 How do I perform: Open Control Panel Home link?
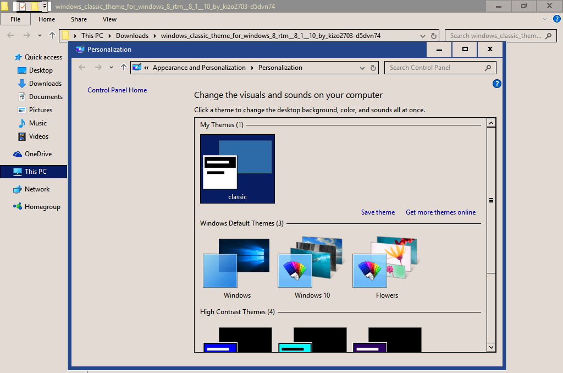pyautogui.click(x=117, y=90)
